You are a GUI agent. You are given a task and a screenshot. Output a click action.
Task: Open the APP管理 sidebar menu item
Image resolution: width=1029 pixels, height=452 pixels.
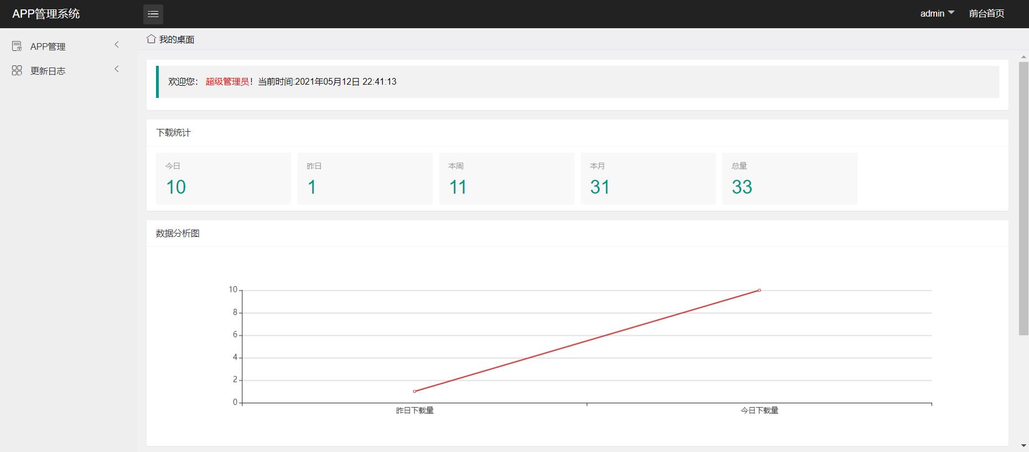click(x=48, y=46)
